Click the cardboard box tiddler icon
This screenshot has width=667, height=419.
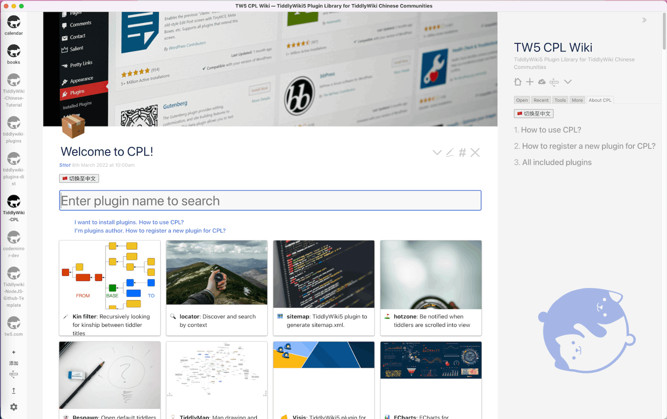coord(73,126)
